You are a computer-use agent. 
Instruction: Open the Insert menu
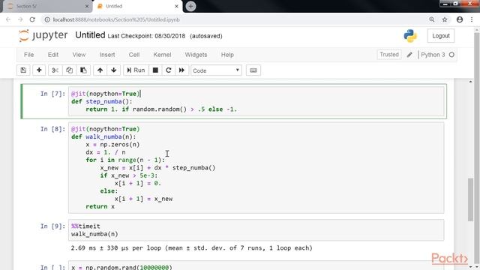coord(107,55)
